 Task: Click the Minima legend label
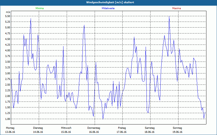click(x=40, y=8)
